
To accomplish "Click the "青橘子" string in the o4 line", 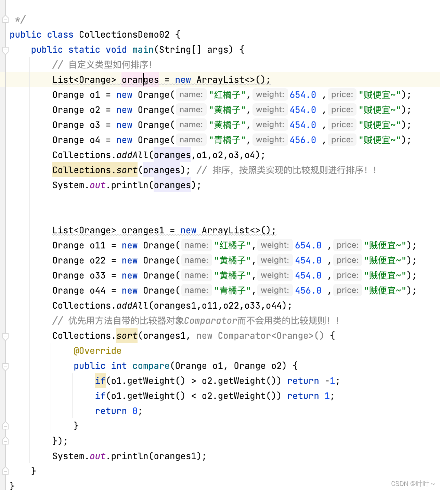I will 227,140.
